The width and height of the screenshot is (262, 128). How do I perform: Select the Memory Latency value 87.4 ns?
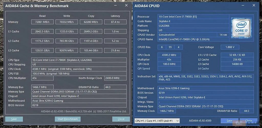pyautogui.click(x=115, y=22)
